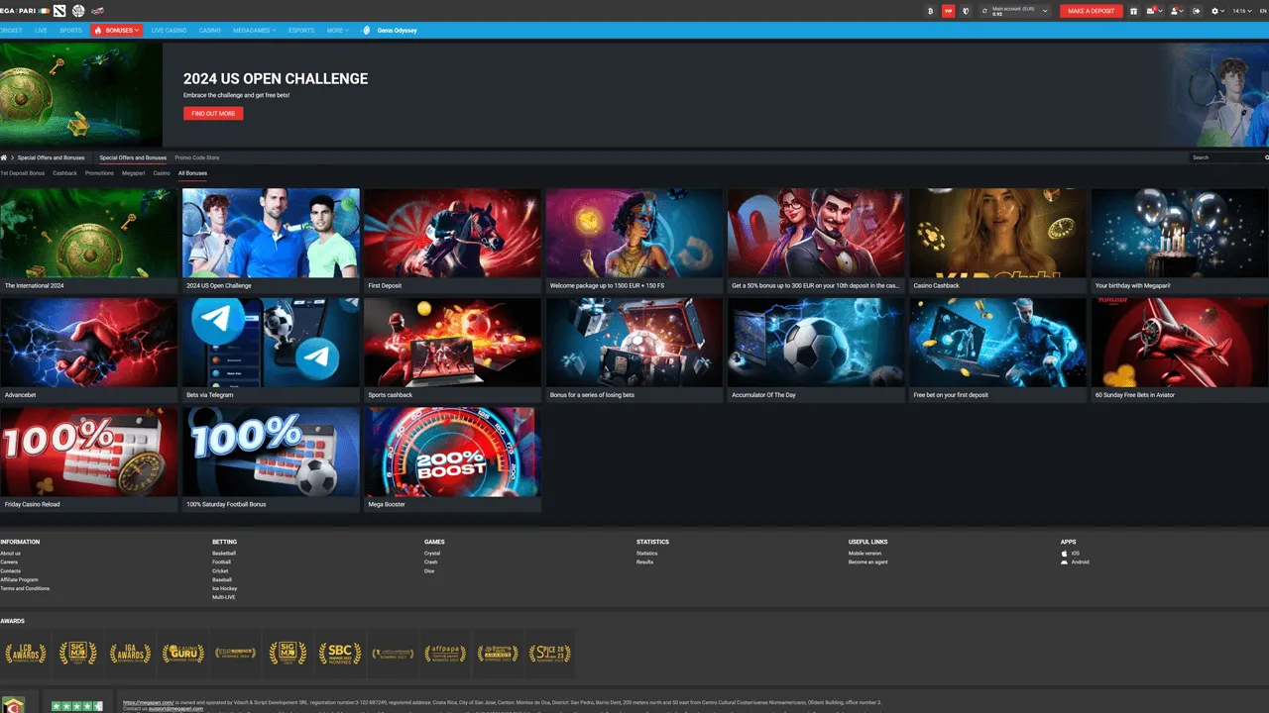Filter by 1st Deposit Bonus

click(22, 173)
